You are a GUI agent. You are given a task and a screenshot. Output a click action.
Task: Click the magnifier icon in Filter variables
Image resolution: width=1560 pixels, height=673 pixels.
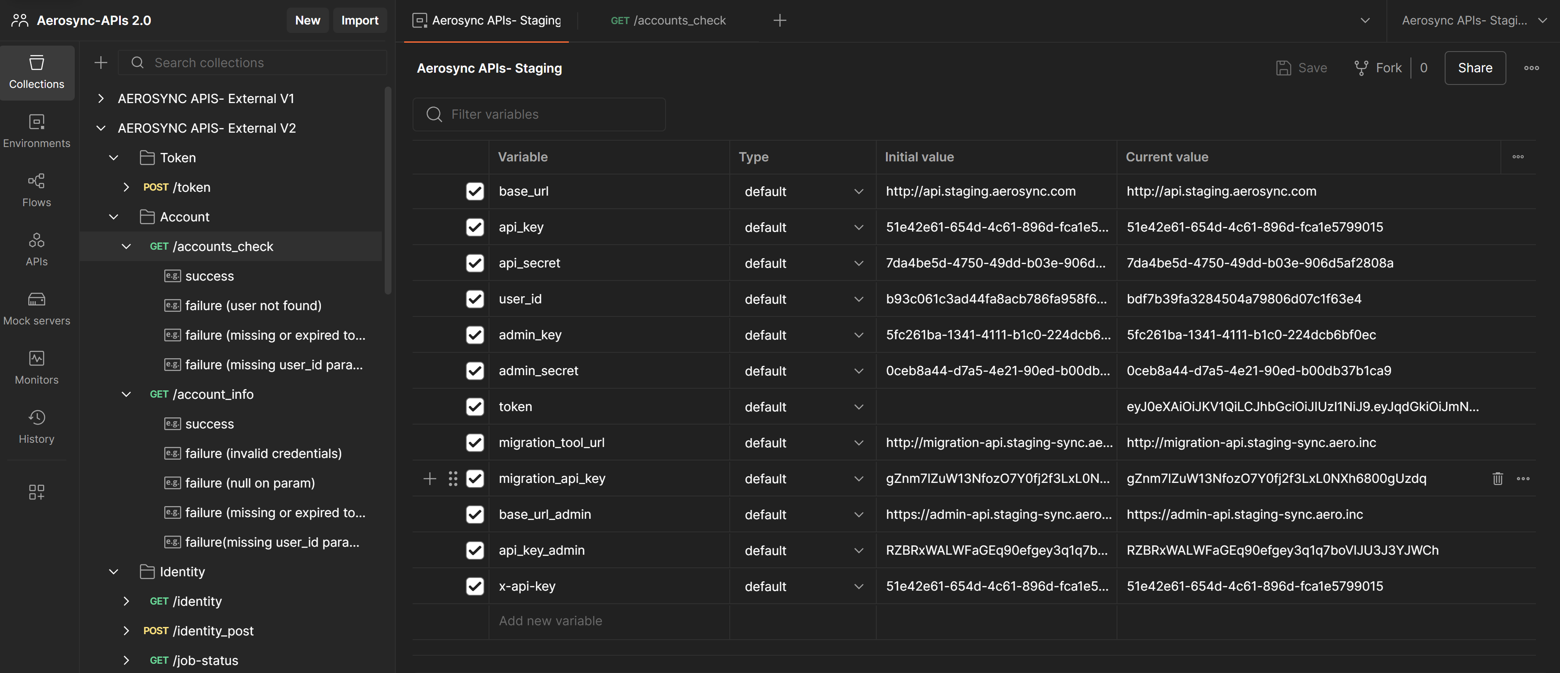click(434, 114)
